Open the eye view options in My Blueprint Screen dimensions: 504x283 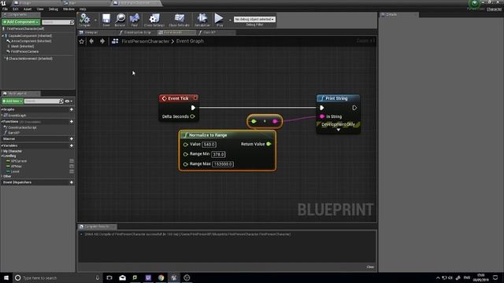[69, 101]
